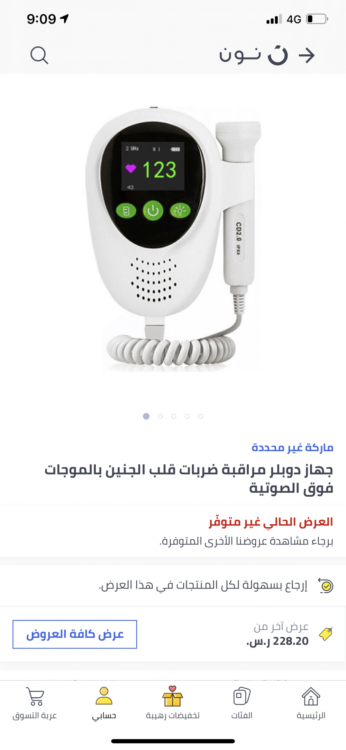Image resolution: width=346 pixels, height=750 pixels.
Task: Select third image carousel dot
Action: pos(174,416)
